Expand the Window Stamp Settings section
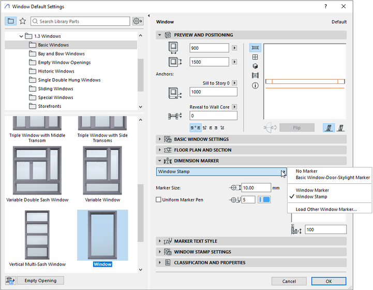The width and height of the screenshot is (373, 290). (x=160, y=252)
